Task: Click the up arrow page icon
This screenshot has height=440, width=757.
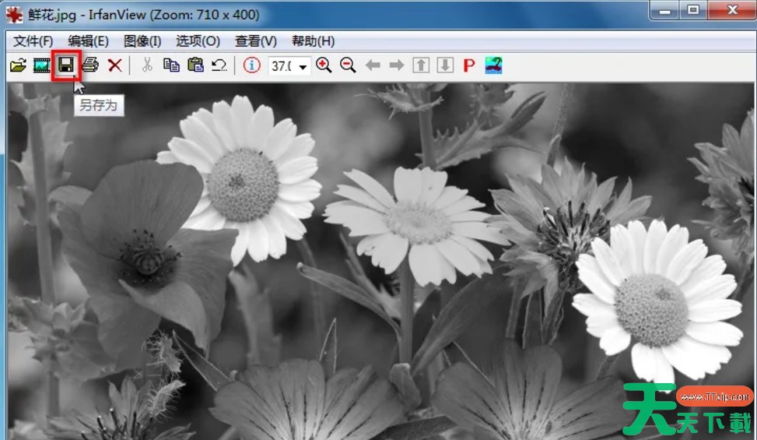Action: [x=421, y=65]
